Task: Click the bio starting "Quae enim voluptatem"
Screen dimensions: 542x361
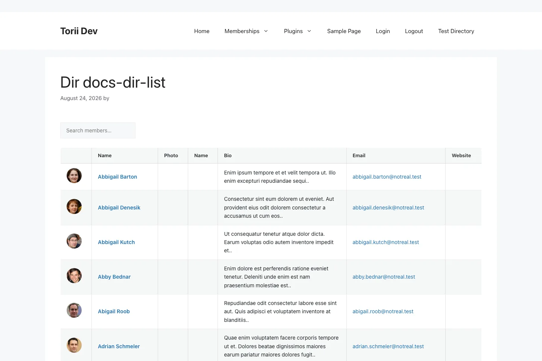Action: (281, 346)
